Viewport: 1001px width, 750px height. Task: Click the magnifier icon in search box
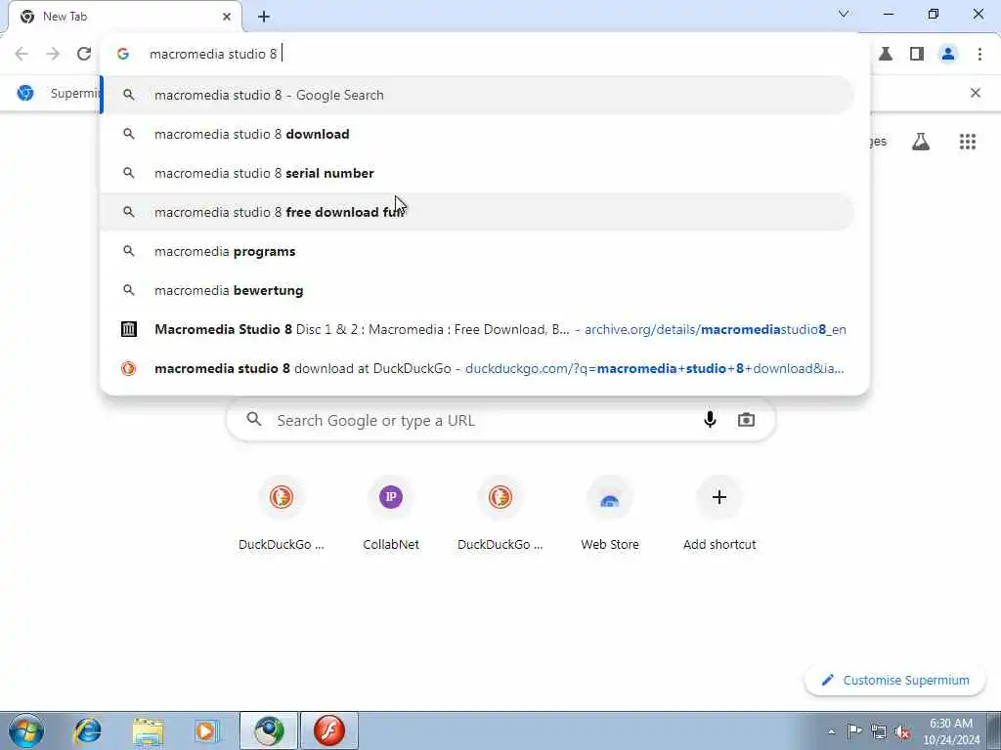point(254,419)
